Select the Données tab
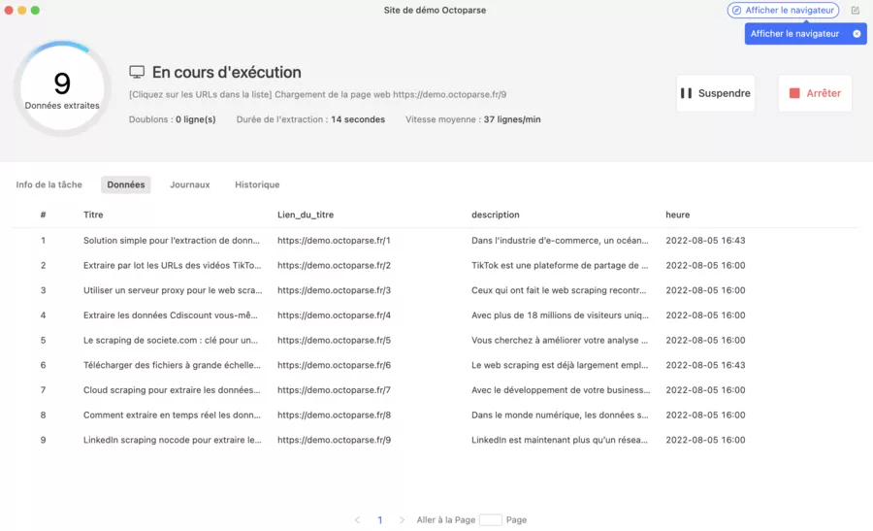Image resolution: width=873 pixels, height=531 pixels. point(126,184)
